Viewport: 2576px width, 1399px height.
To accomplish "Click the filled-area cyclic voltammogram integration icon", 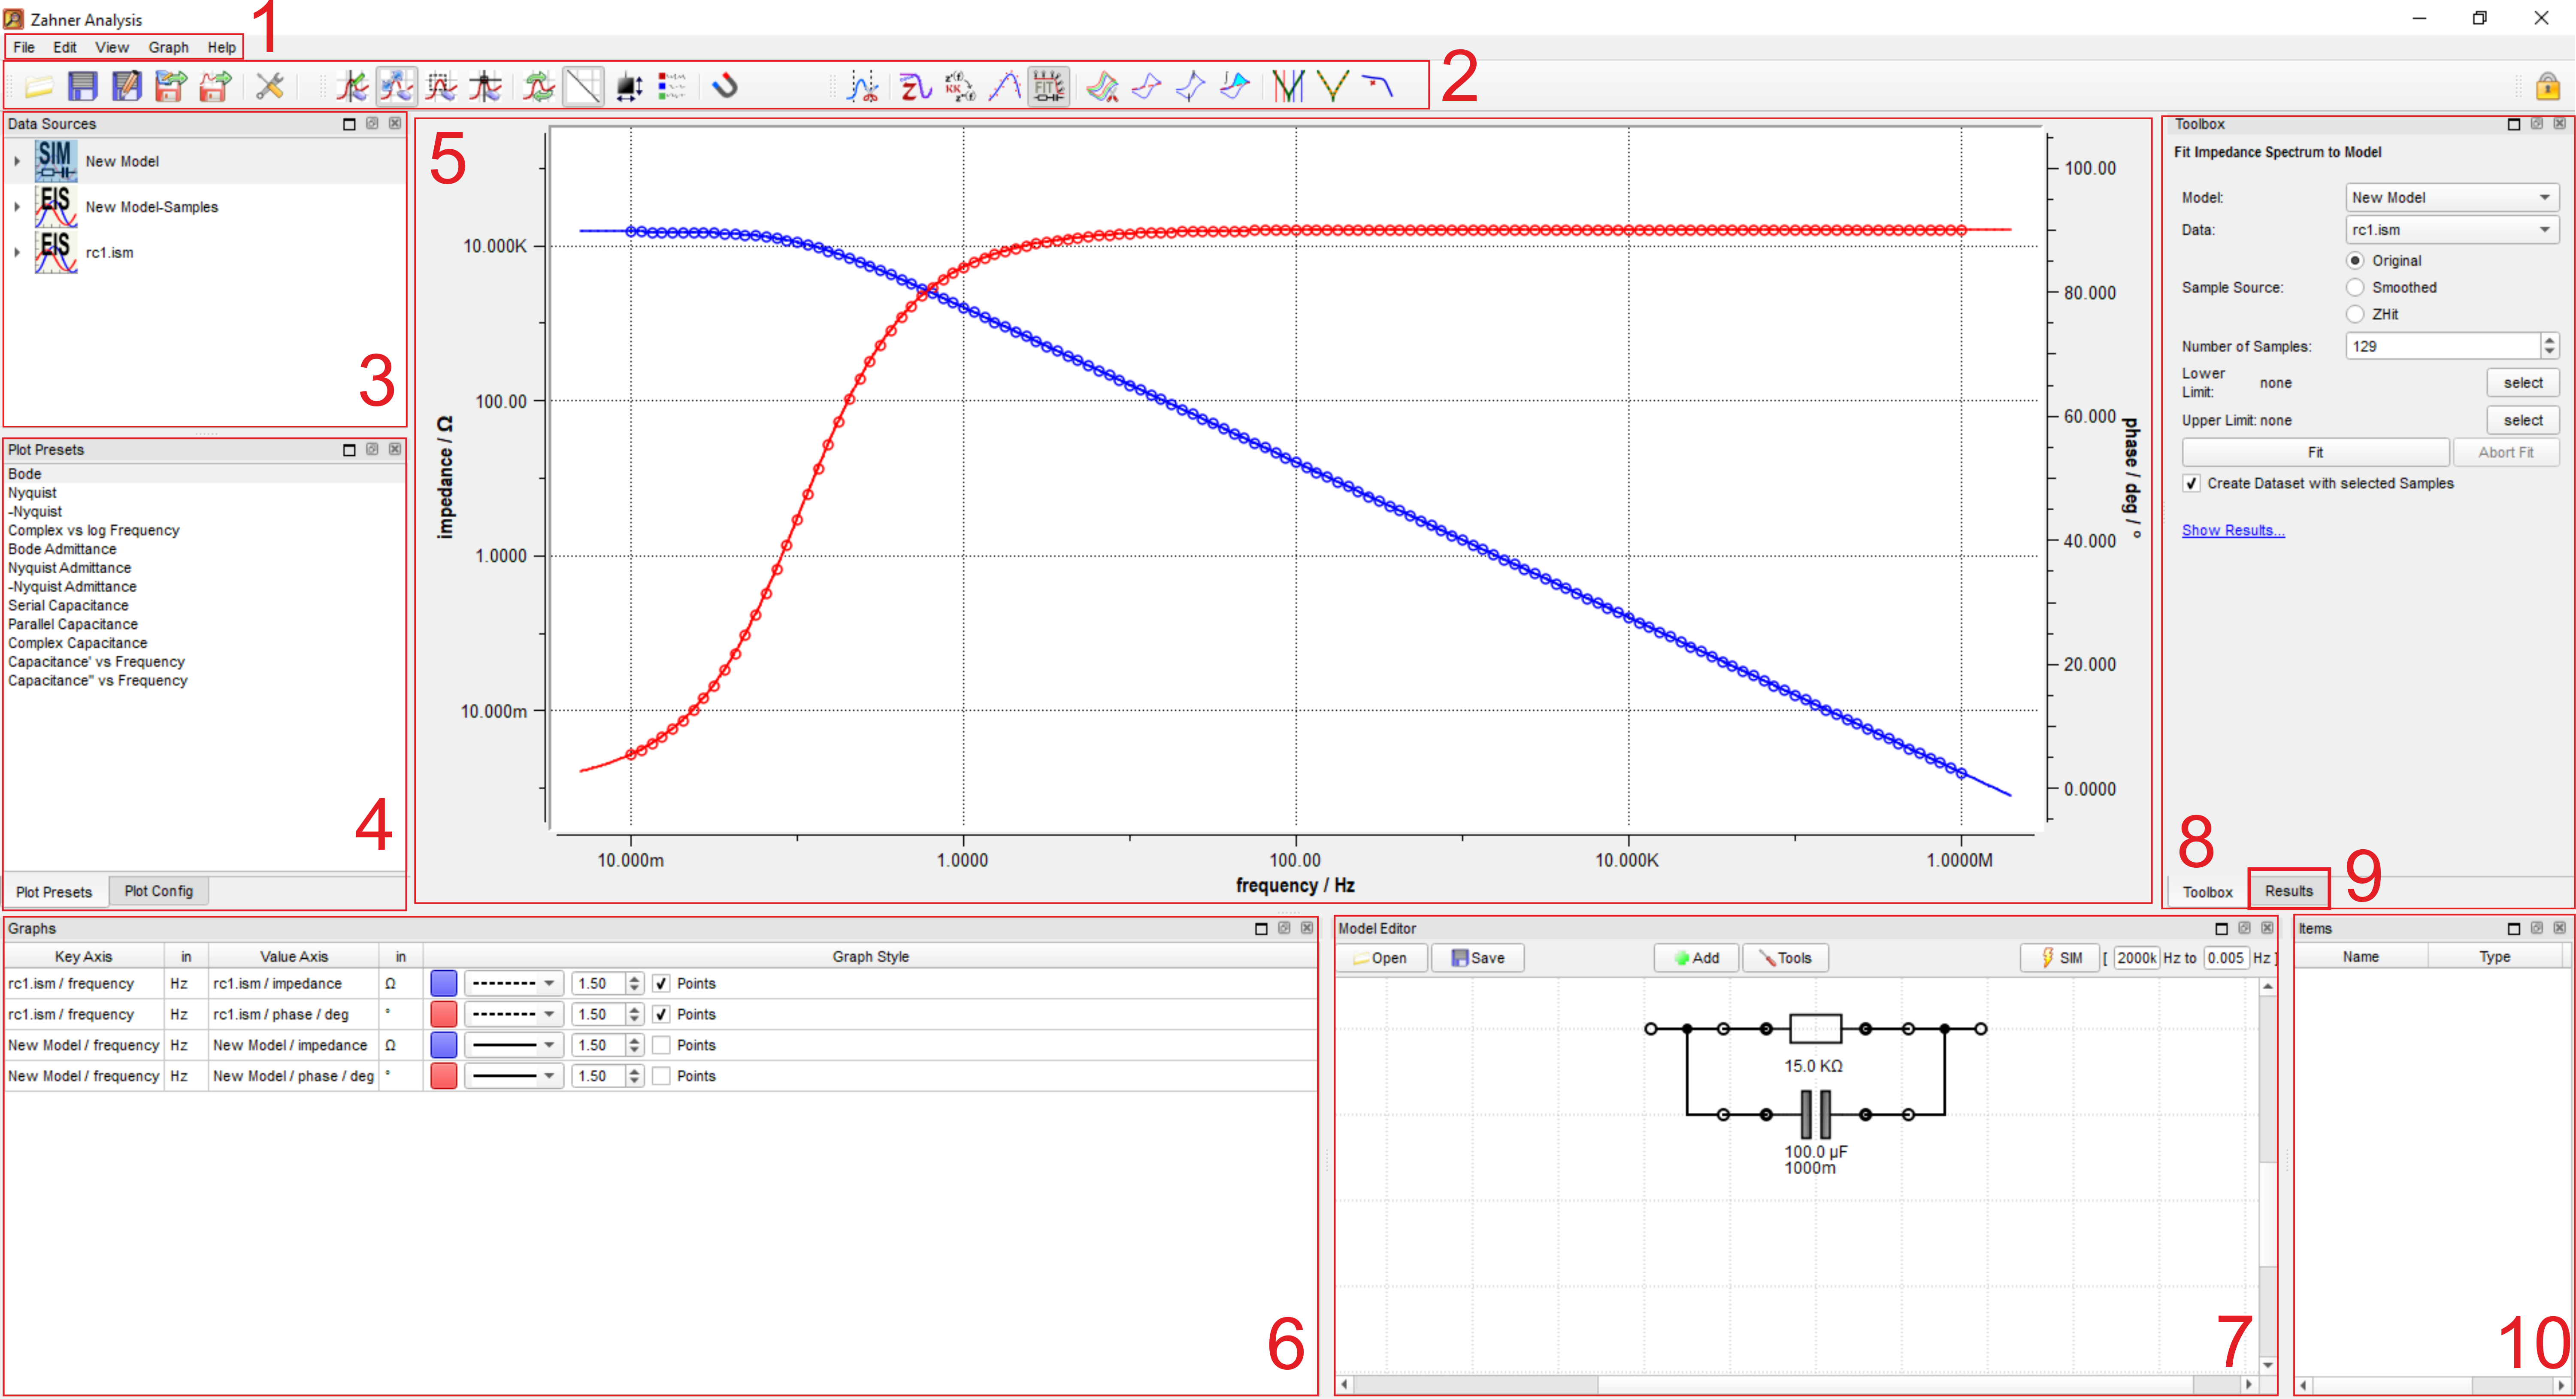I will 1235,86.
